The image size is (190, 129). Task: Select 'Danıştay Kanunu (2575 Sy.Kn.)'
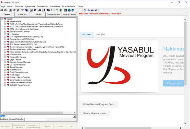[22, 39]
